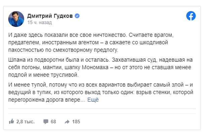
Task: Click the line 'И менее тупой, потому что'
Action: pos(101,85)
